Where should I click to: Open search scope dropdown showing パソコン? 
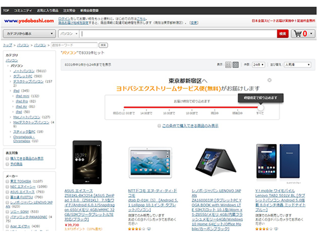[x=68, y=34]
